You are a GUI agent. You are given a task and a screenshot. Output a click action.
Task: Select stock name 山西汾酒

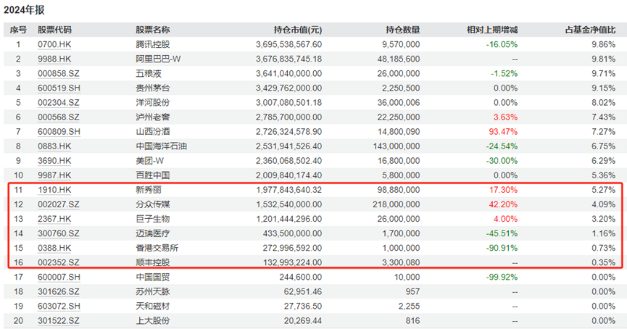coord(153,131)
